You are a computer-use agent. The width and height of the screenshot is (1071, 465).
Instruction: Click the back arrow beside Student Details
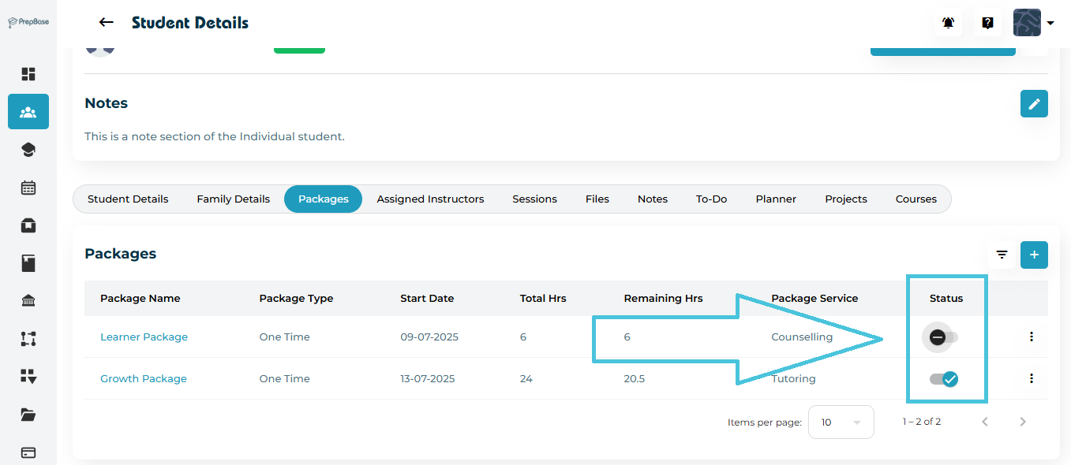pos(106,23)
